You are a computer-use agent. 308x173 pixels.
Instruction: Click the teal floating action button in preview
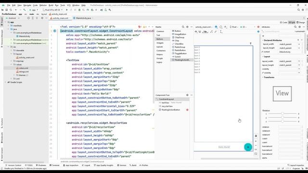click(x=248, y=147)
